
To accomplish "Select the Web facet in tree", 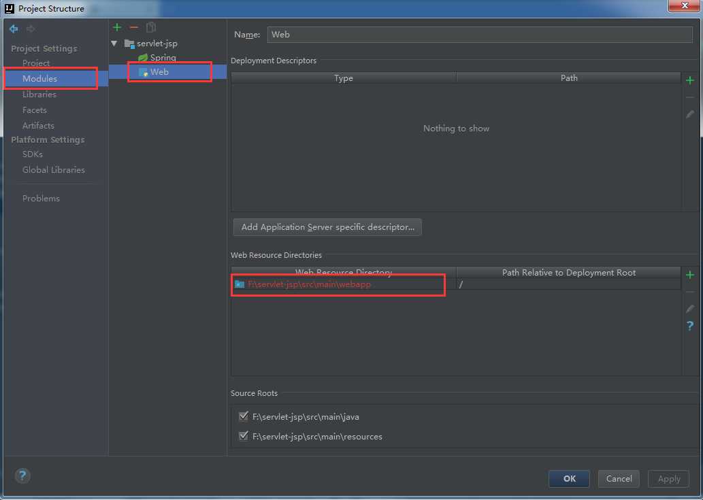I will (x=159, y=72).
